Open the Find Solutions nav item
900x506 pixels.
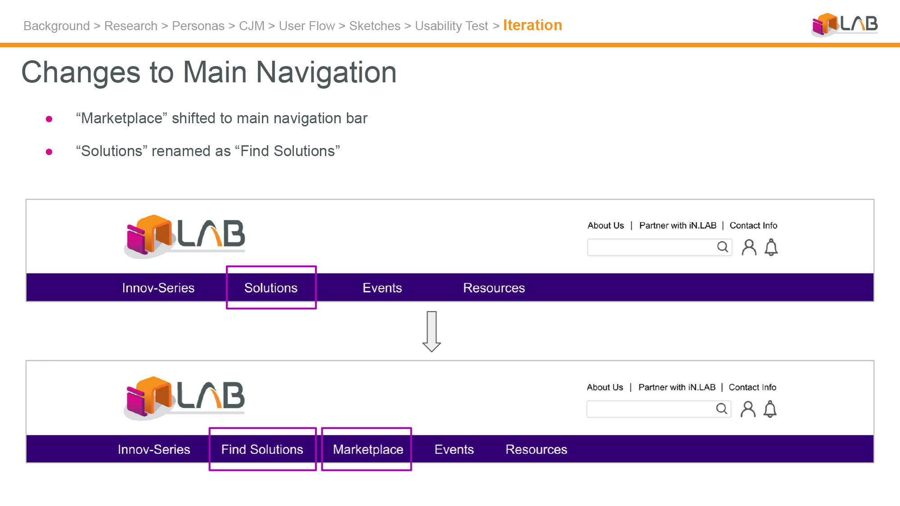[x=262, y=449]
